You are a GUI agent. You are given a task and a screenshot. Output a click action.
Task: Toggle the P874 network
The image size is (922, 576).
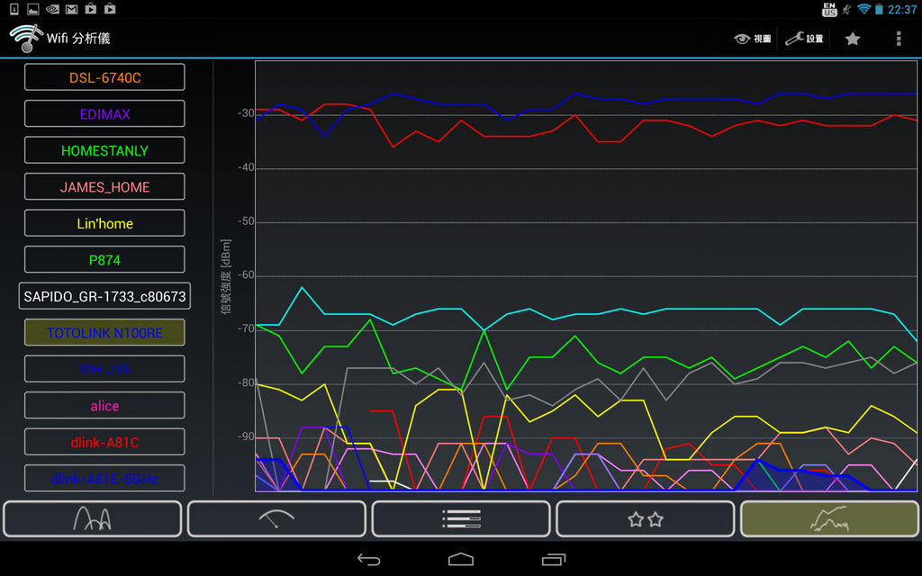(x=104, y=260)
